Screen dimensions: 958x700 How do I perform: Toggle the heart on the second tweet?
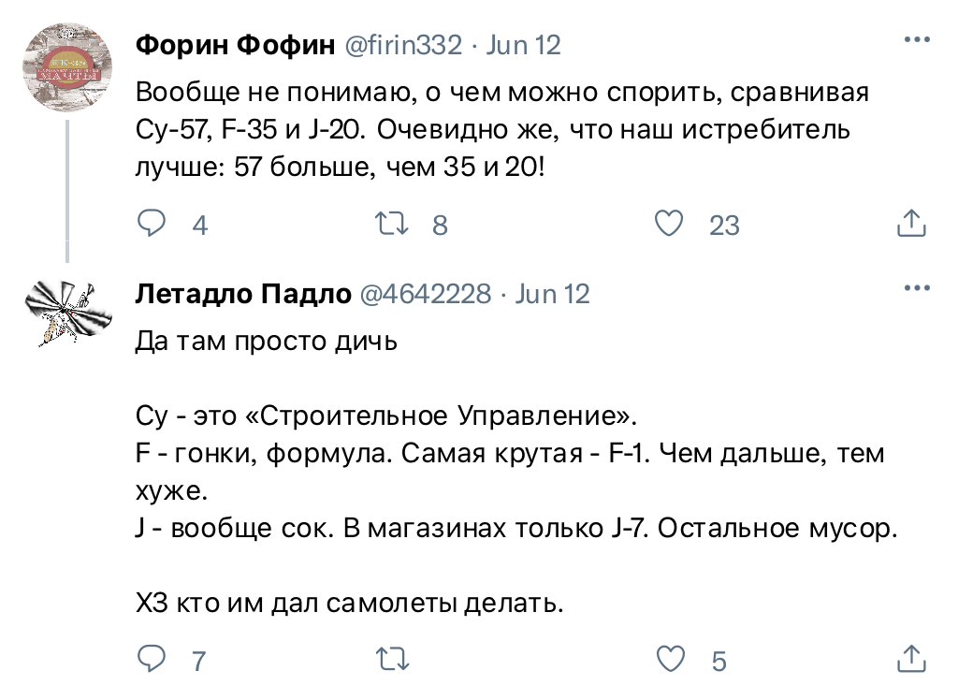(670, 659)
